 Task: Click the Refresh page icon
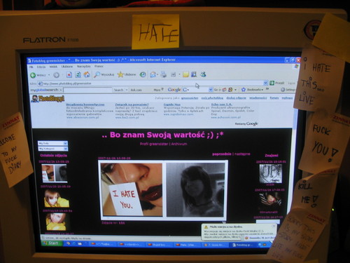(78, 75)
